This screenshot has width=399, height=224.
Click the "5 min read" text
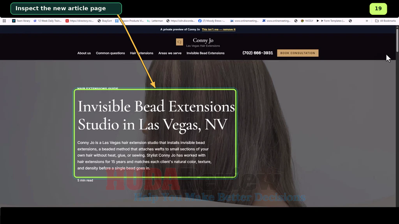pos(85,180)
